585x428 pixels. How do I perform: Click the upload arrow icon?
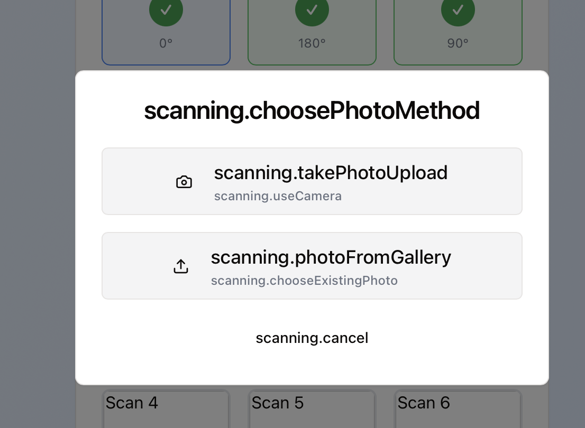181,266
